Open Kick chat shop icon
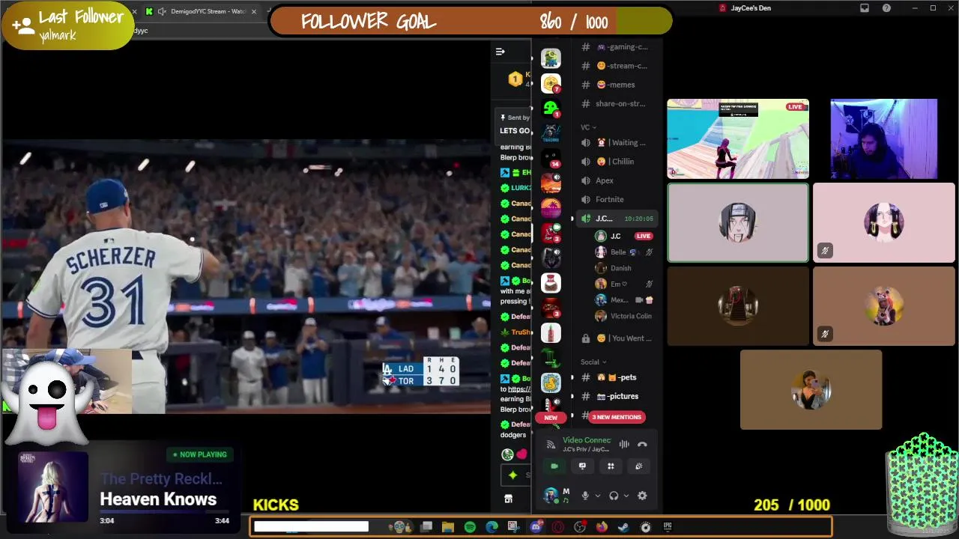This screenshot has height=539, width=959. click(x=508, y=499)
